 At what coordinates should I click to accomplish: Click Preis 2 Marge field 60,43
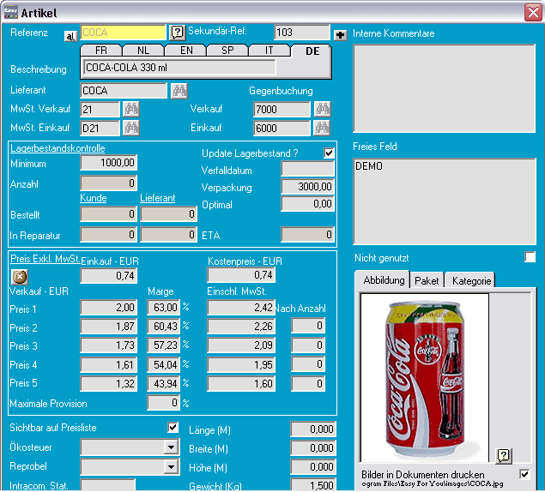point(163,327)
